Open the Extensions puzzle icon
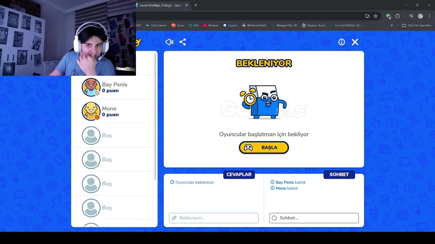435x244 pixels. click(398, 16)
